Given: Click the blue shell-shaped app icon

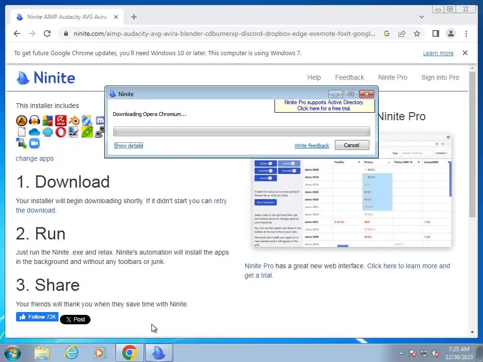Looking at the screenshot, I should (x=48, y=132).
